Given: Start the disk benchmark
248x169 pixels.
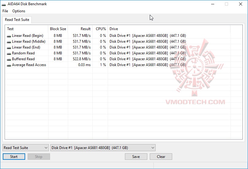Looking at the screenshot, I should 14,157.
